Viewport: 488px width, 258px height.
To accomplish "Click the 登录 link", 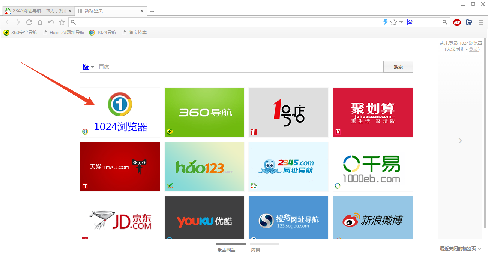I will [473, 49].
